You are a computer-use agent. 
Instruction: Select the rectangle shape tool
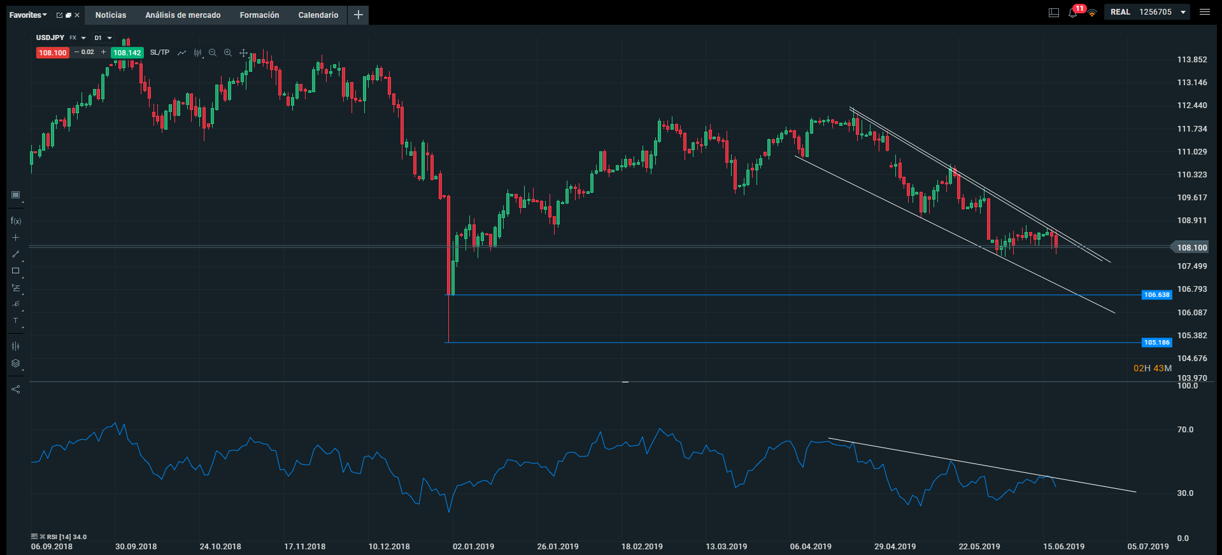16,271
